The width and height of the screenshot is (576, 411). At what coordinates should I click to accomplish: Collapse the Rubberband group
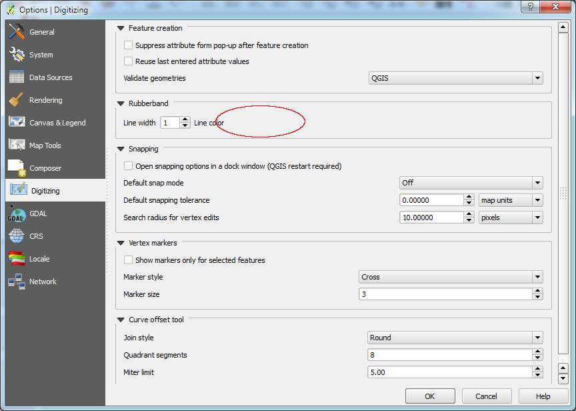[x=121, y=103]
